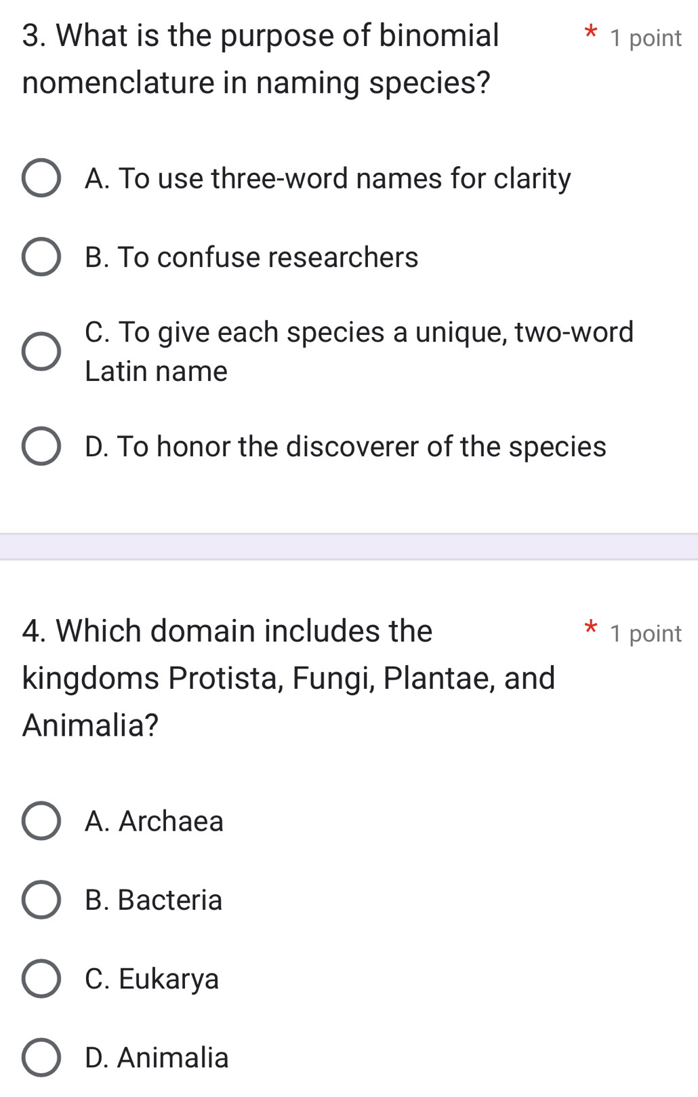This screenshot has width=698, height=1097.
Task: Click the answer text 'B. To confuse researchers'
Action: pos(251,257)
